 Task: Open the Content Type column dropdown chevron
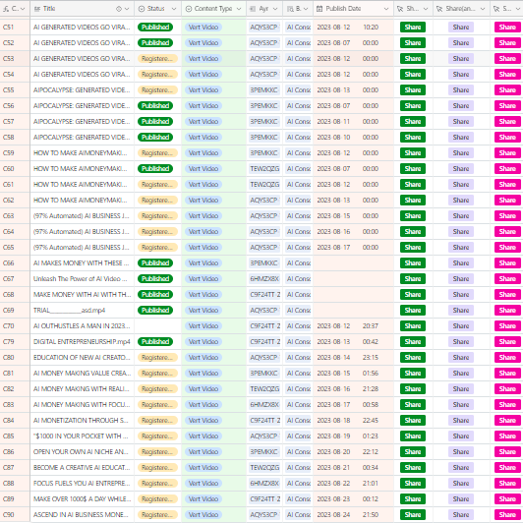pyautogui.click(x=239, y=9)
